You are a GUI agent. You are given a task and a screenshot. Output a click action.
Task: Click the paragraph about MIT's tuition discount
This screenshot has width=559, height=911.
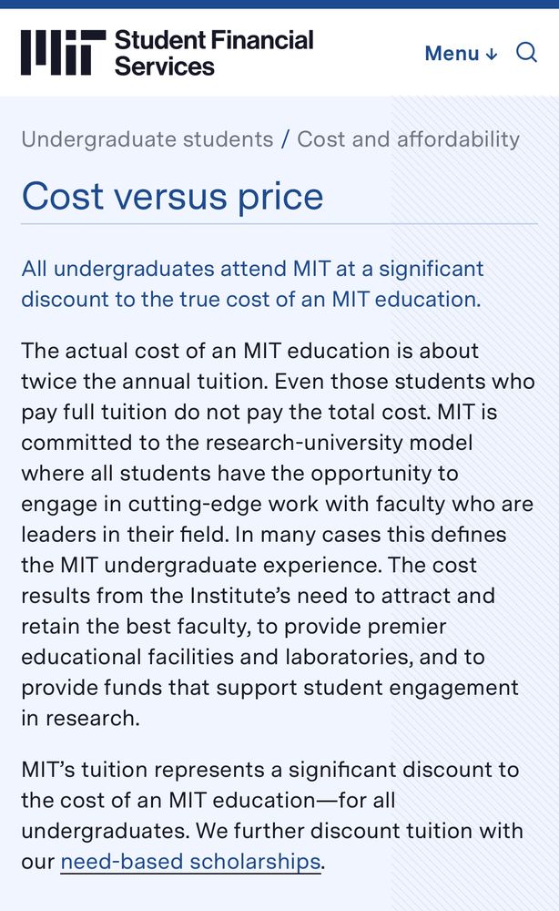(x=272, y=815)
